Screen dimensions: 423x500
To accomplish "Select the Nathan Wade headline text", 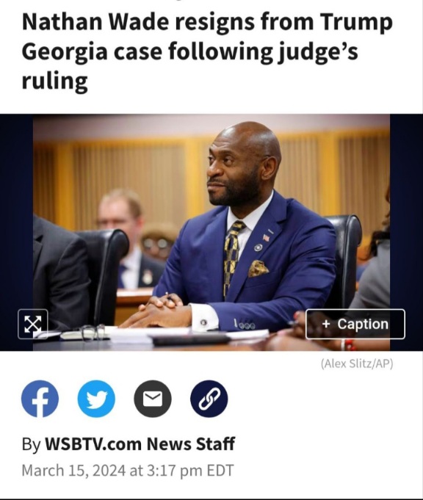I will [207, 51].
